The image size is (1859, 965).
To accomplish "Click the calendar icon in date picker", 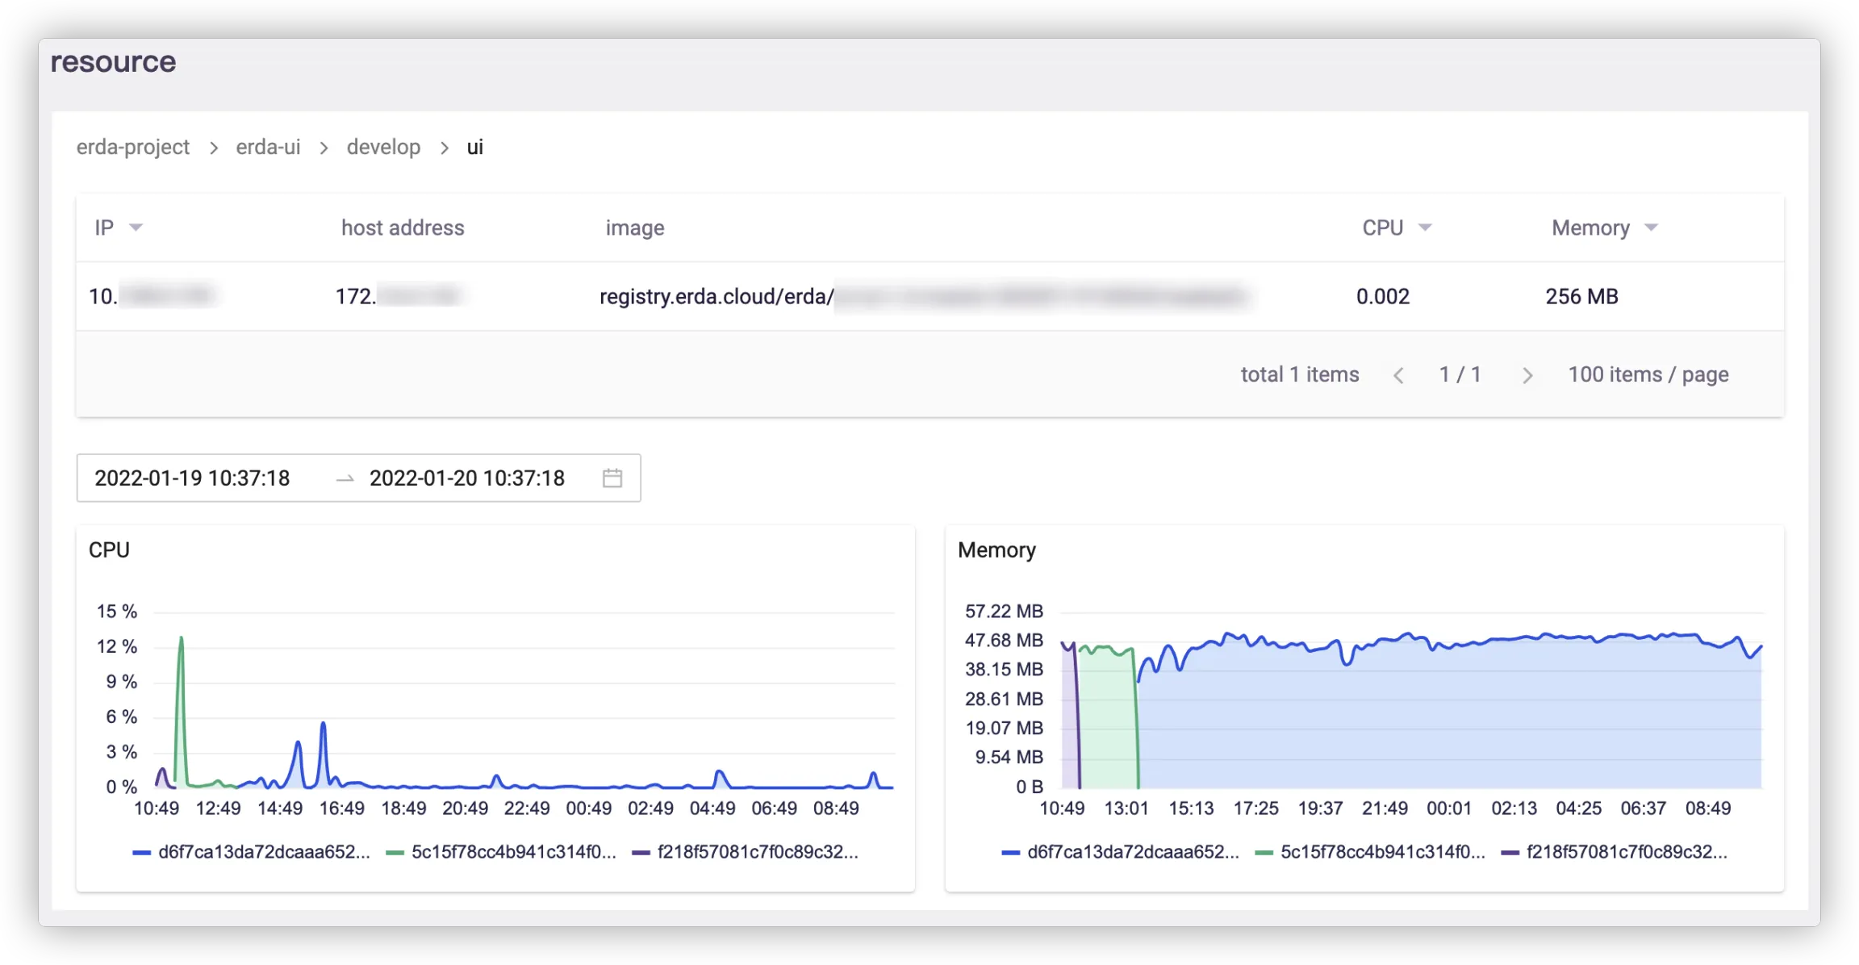I will 612,478.
